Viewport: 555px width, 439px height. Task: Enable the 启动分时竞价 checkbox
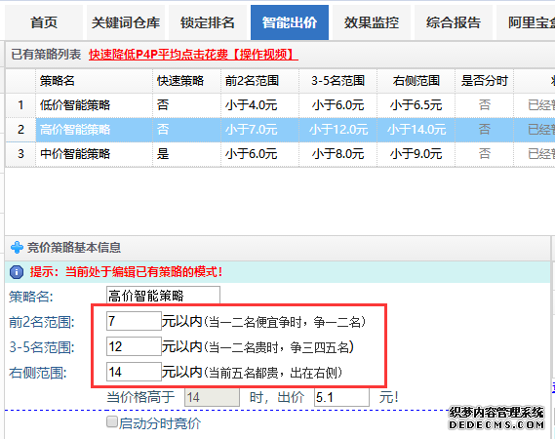(112, 422)
